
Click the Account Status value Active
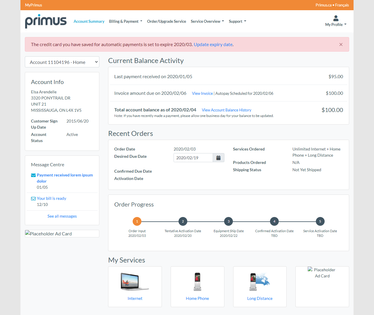[72, 134]
